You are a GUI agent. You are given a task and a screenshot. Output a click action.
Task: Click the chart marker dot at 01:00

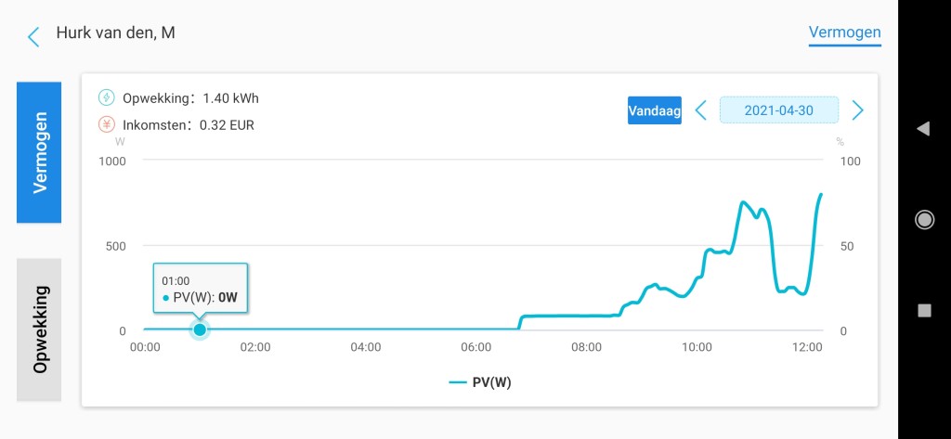pyautogui.click(x=200, y=329)
